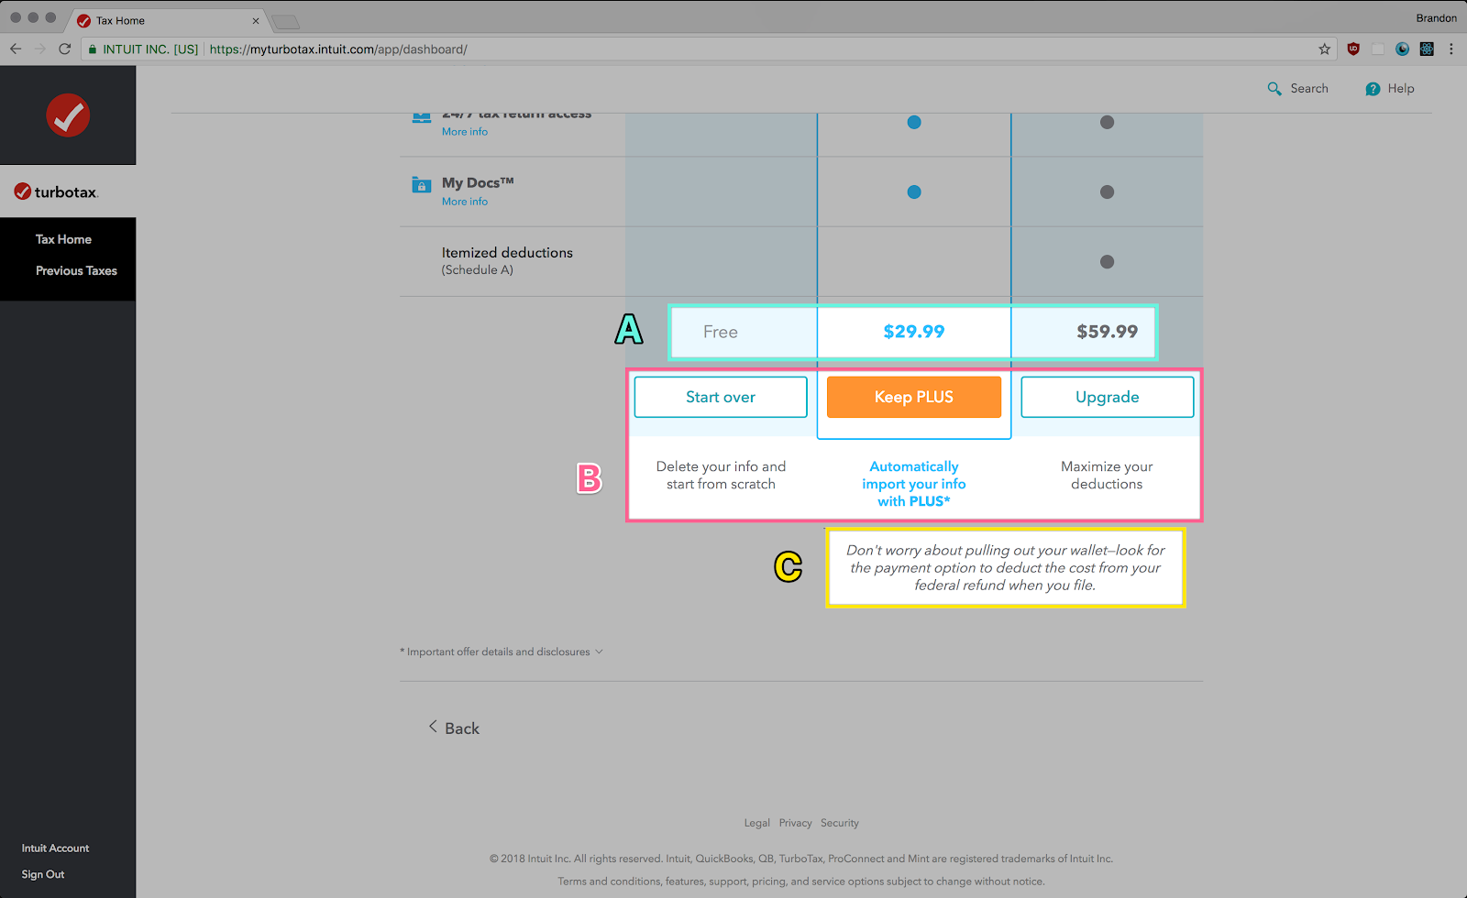
Task: Click the green secure padlock icon
Action: (93, 49)
